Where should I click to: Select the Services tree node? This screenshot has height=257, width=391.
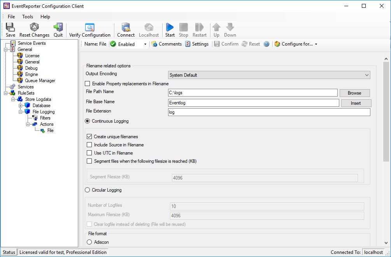tap(26, 87)
